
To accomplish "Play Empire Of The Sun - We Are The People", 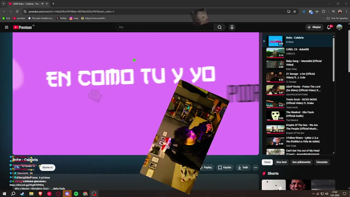I will (x=297, y=129).
